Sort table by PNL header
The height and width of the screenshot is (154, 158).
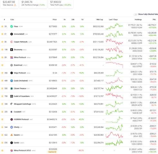tap(154, 20)
